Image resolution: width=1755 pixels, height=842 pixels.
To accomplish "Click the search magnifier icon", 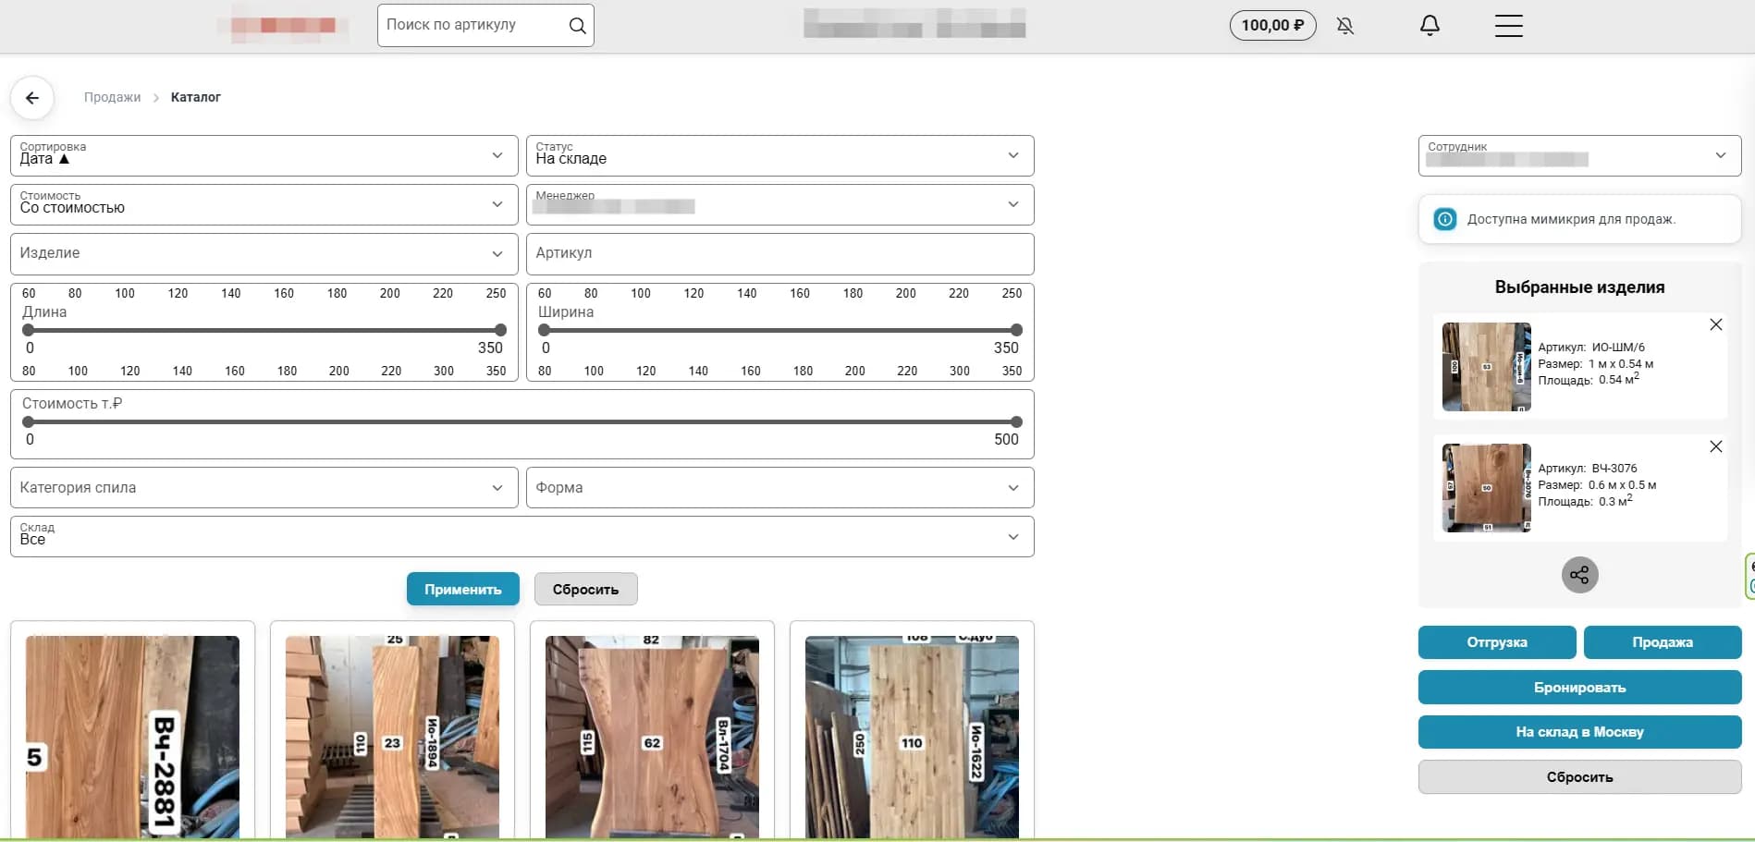I will pos(577,25).
